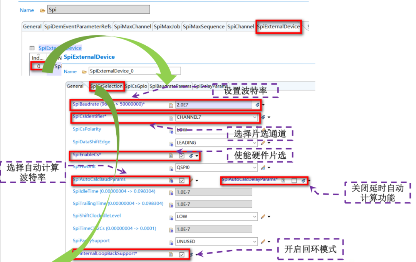This screenshot has height=262, width=416.
Task: Click the pencil icon next to UNUSED dropdown
Action: (263, 242)
